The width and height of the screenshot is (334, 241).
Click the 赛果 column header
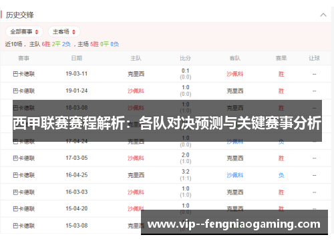pos(281,59)
